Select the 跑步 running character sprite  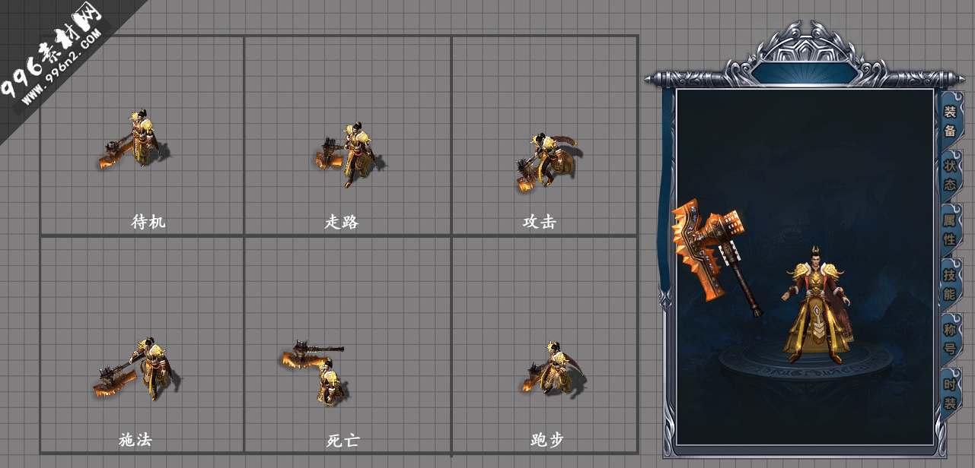pyautogui.click(x=554, y=368)
